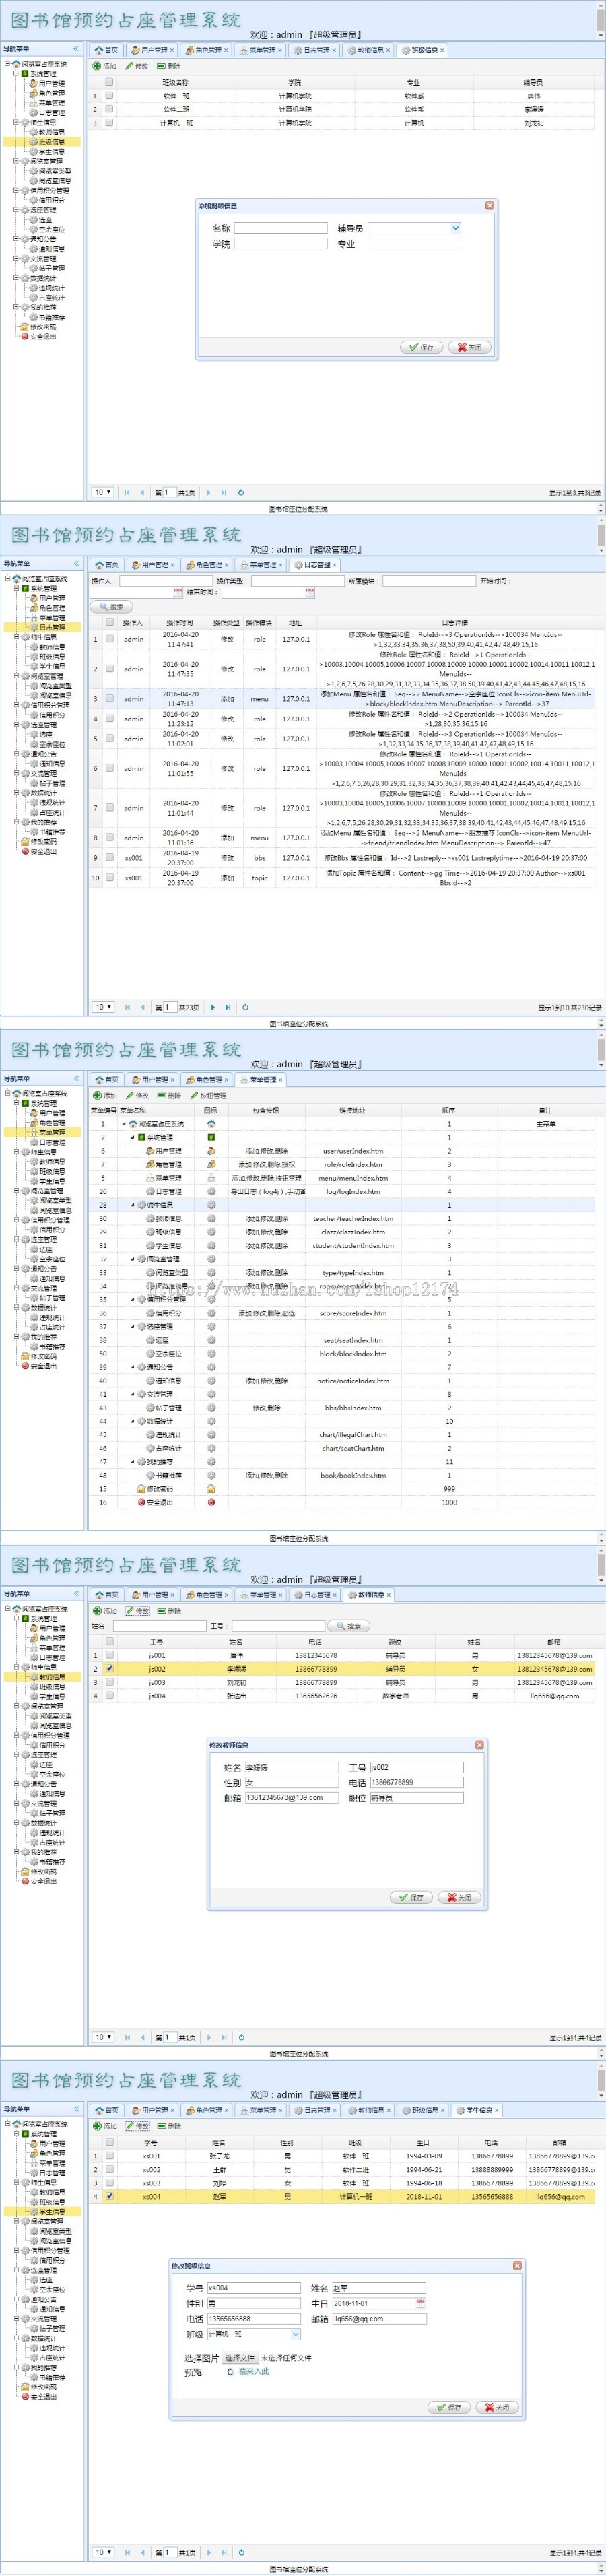Jump to last page beside 共23页
This screenshot has height=2576, width=606.
[228, 1007]
